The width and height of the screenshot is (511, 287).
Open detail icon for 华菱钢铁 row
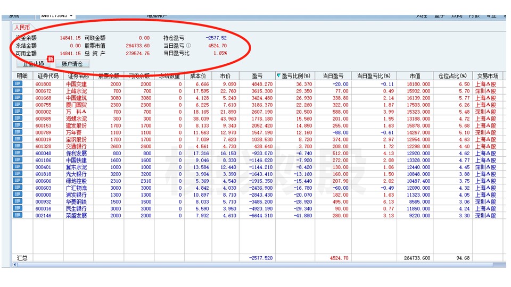tap(18, 201)
